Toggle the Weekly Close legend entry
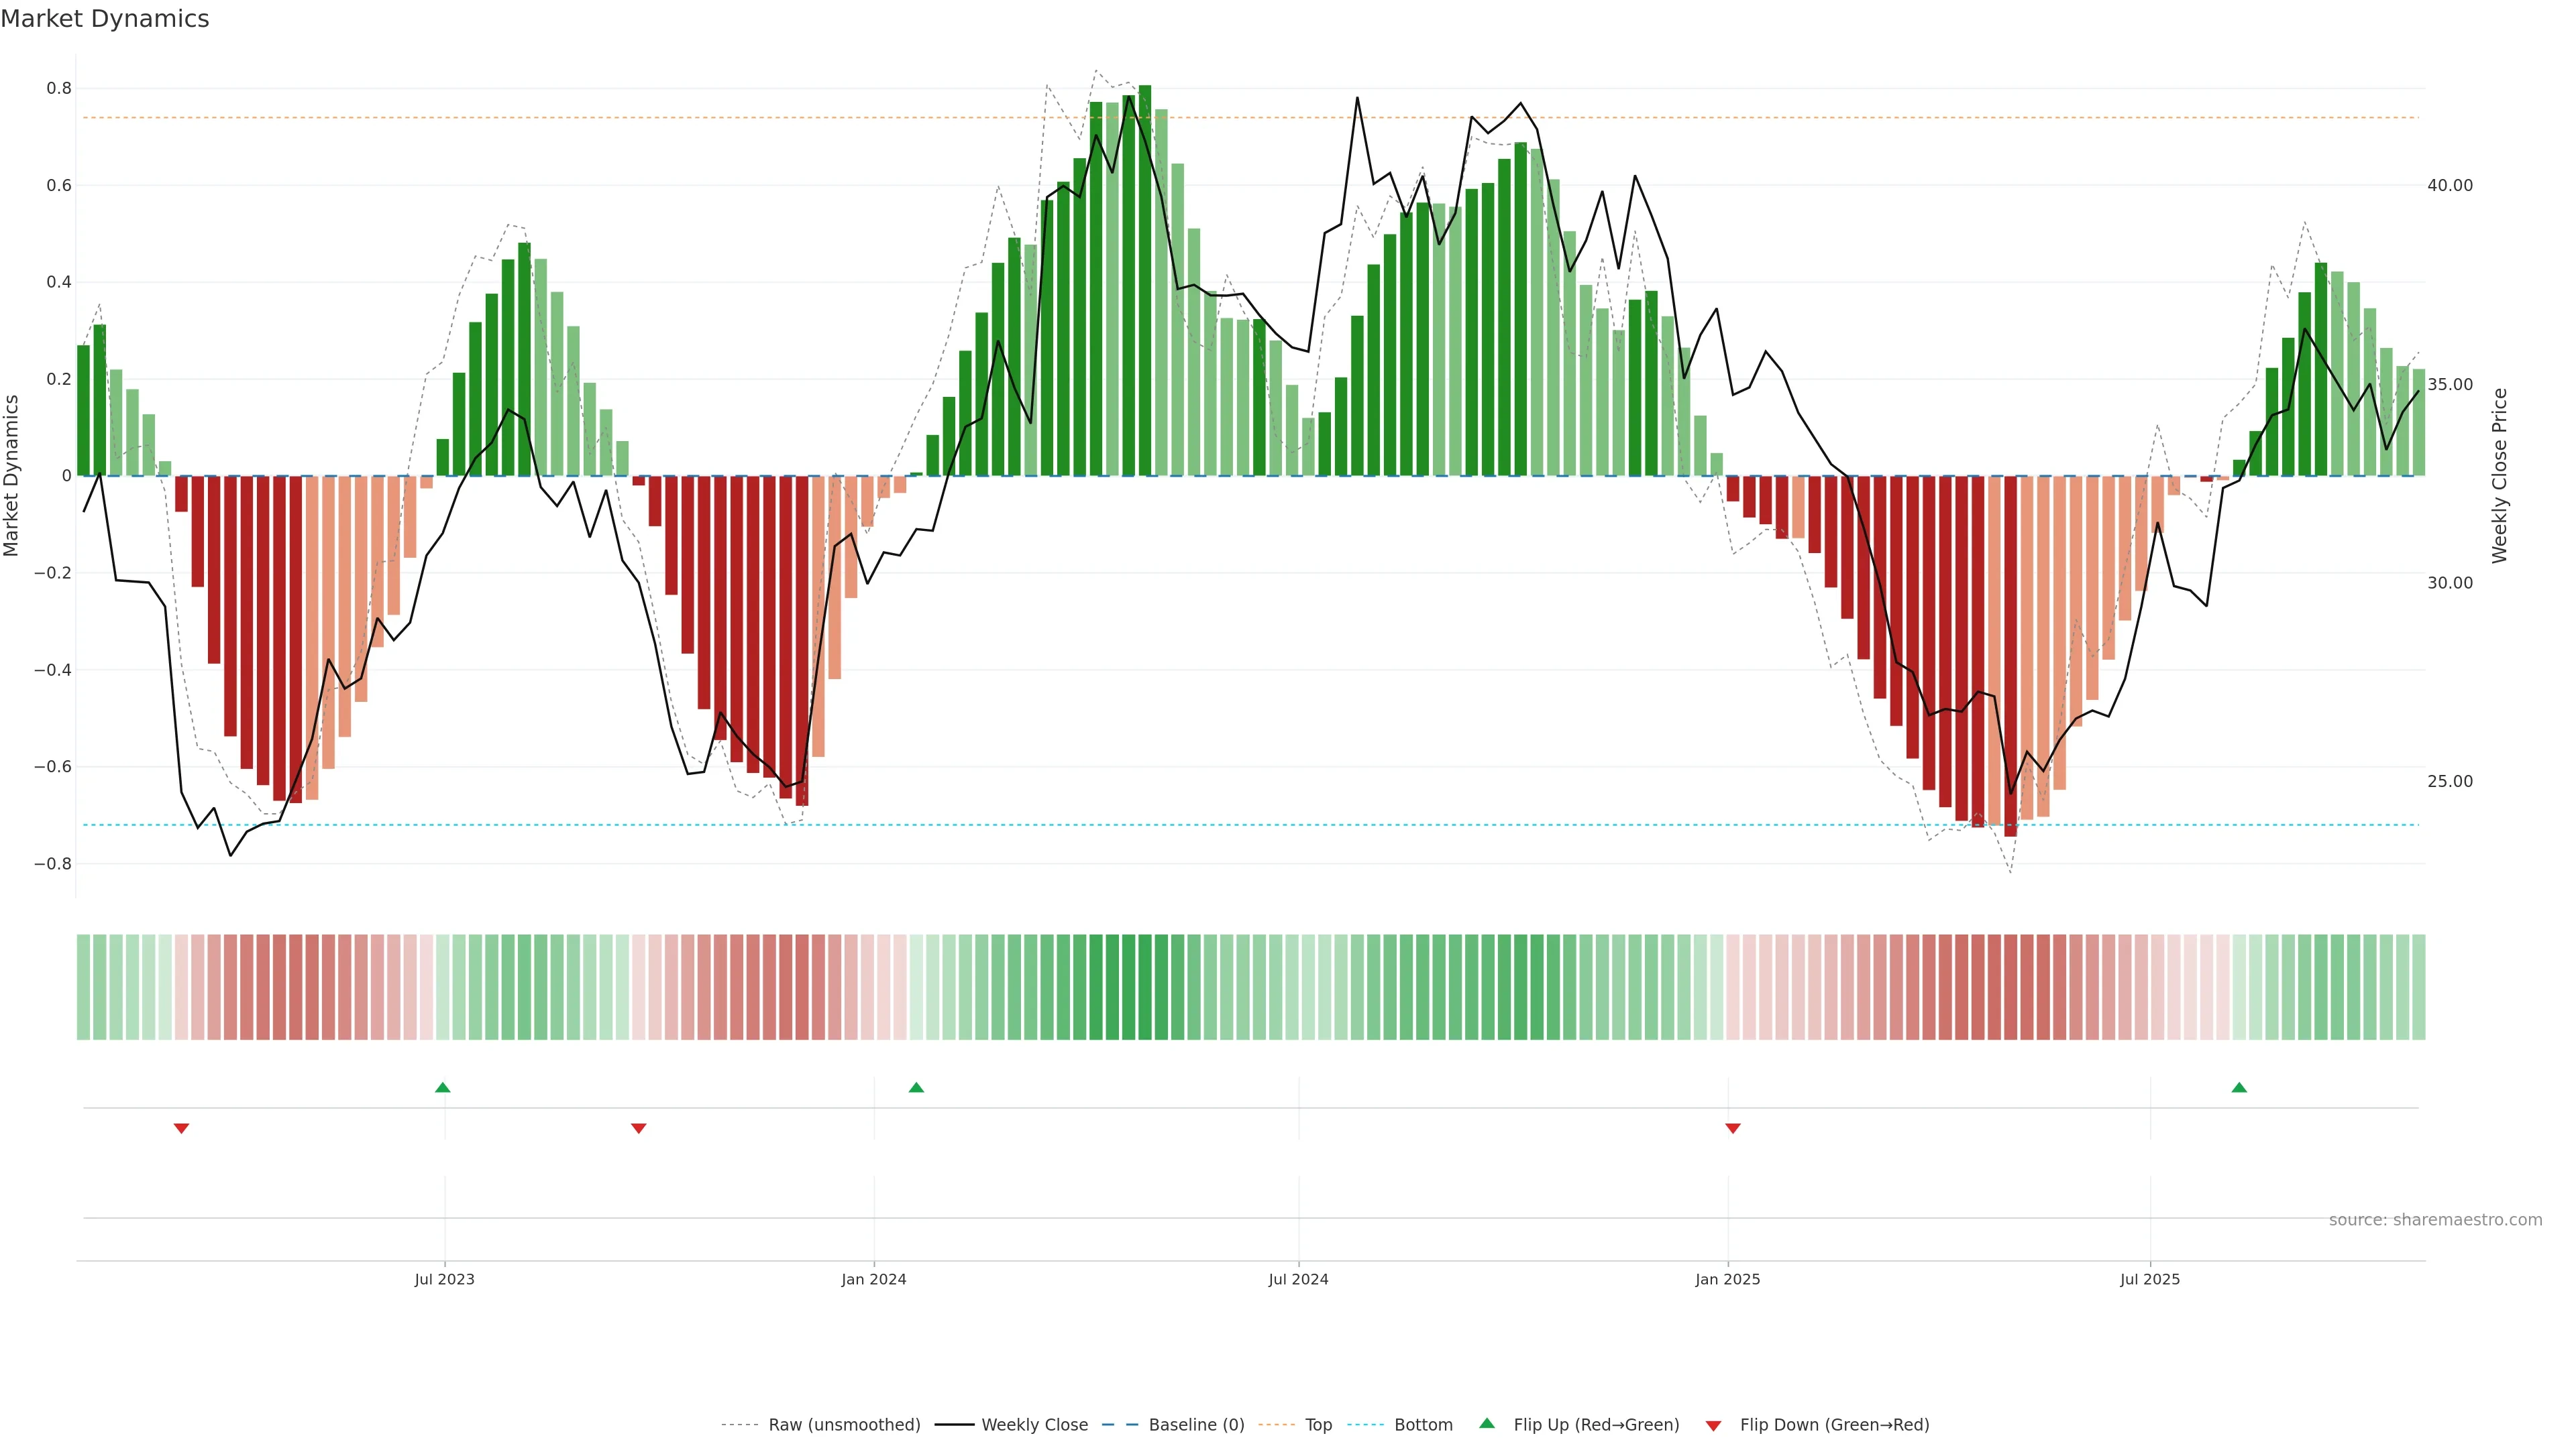2576x1448 pixels. (x=1034, y=1424)
